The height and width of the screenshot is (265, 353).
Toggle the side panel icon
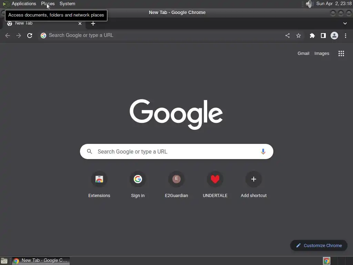pos(323,36)
